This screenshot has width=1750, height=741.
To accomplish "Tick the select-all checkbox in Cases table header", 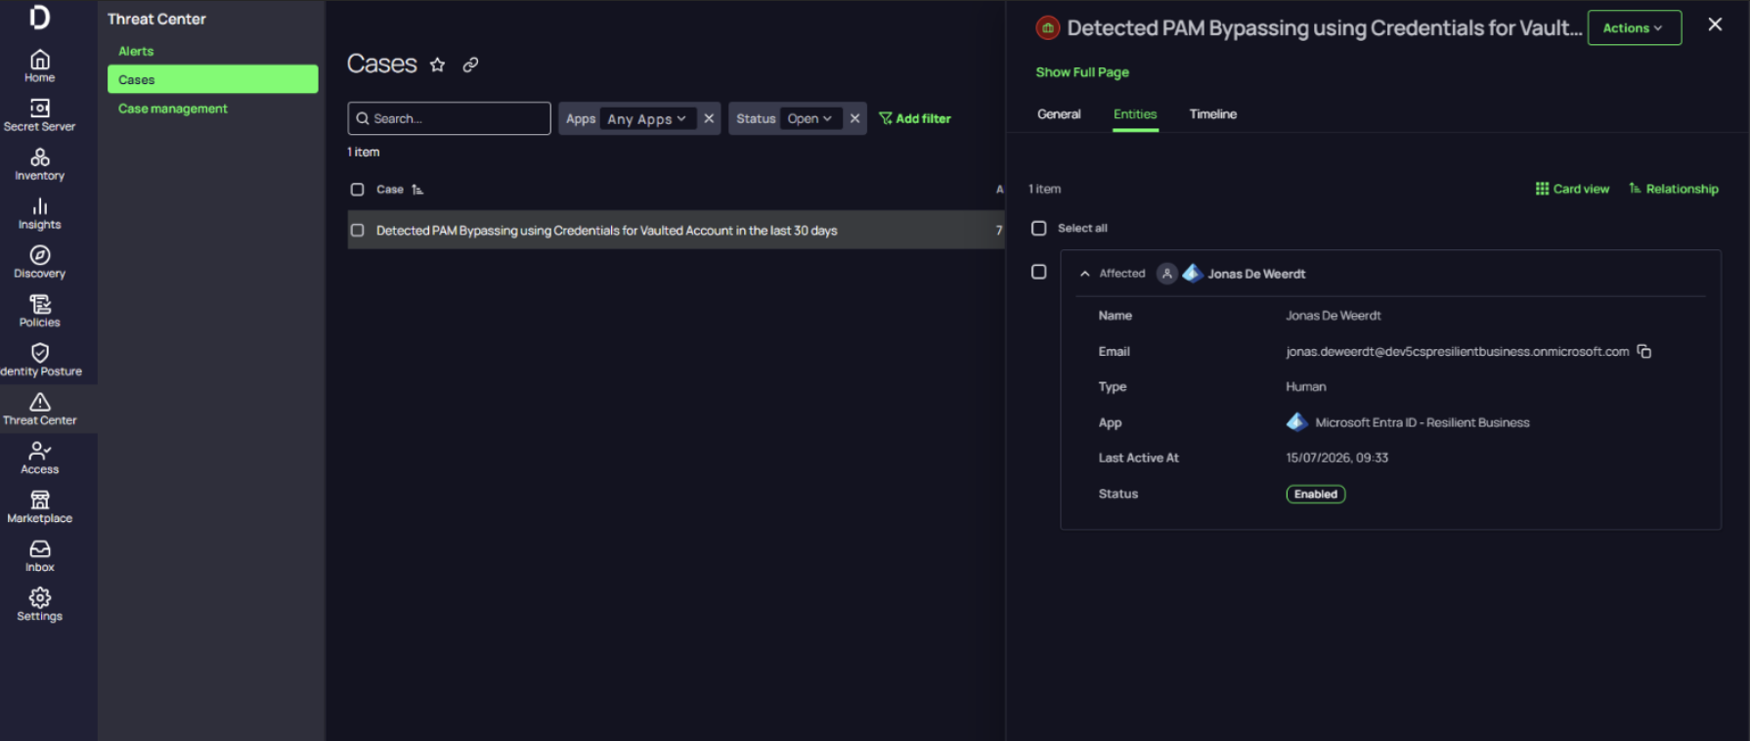I will tap(357, 190).
